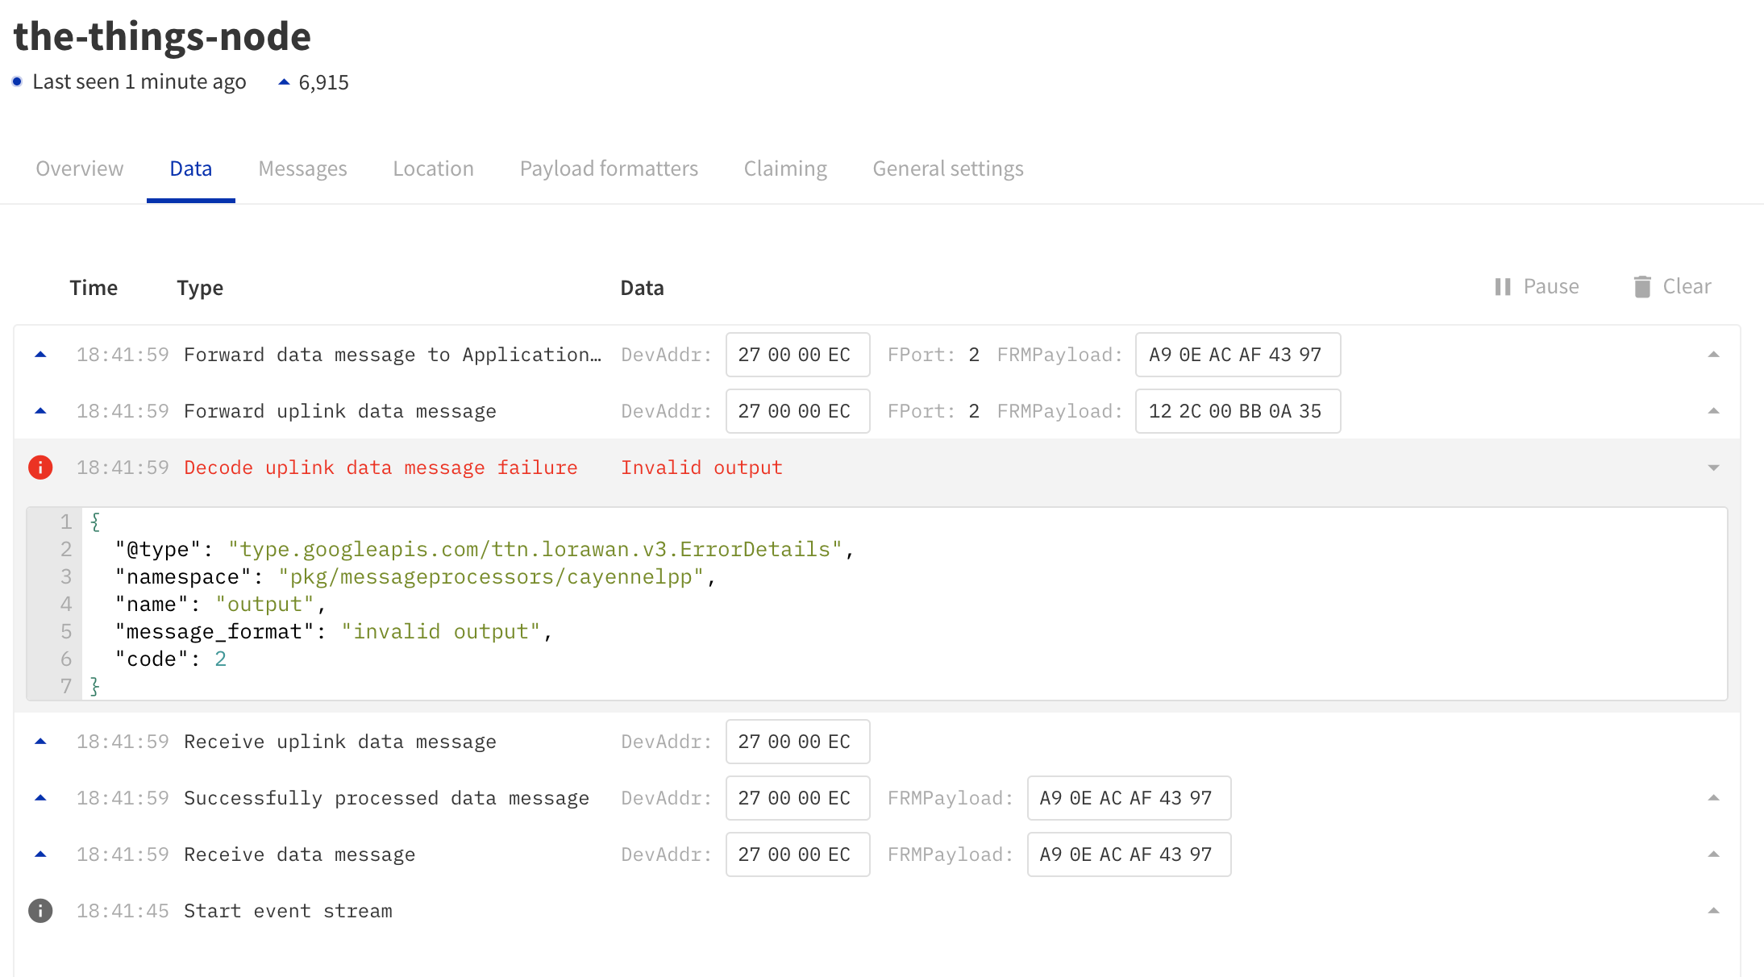Collapse the Decode uplink data message failure details
Viewport: 1764px width, 977px height.
tap(1713, 467)
